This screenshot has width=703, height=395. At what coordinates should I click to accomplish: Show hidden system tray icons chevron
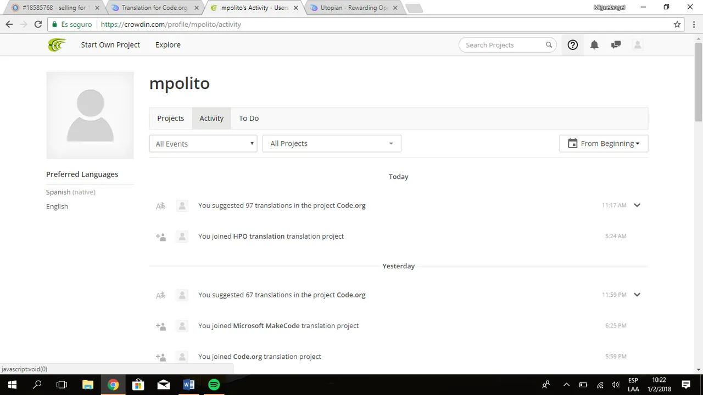pyautogui.click(x=566, y=385)
